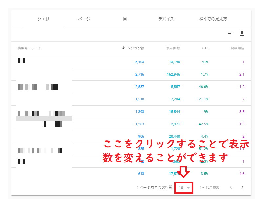Switch to the クエリ tab
This screenshot has height=208, width=263.
coord(43,19)
